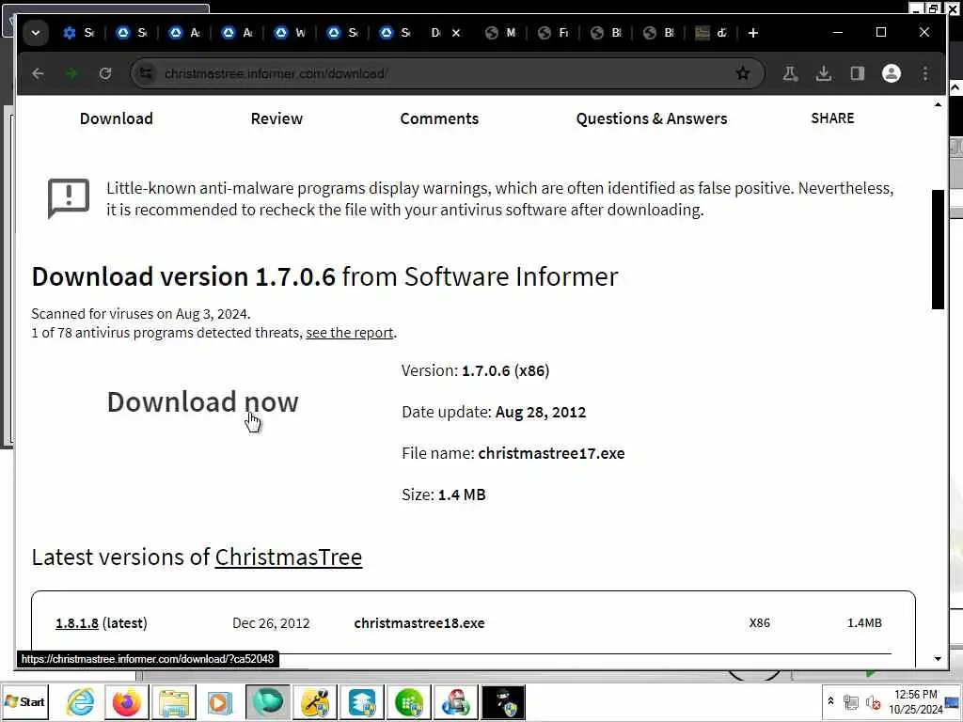The image size is (963, 722).
Task: Open the blue stacked-layers taskbar icon
Action: point(362,701)
